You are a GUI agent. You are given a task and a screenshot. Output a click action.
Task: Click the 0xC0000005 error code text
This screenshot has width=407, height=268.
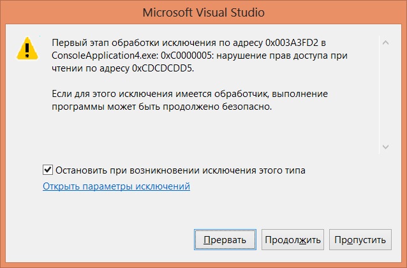187,56
